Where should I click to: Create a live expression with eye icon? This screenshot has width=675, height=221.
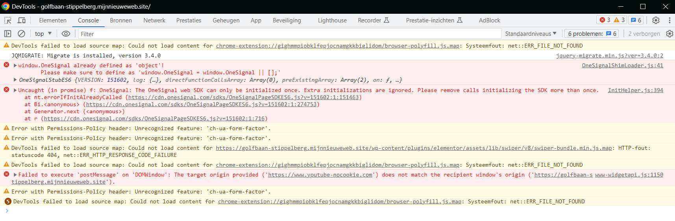click(66, 34)
